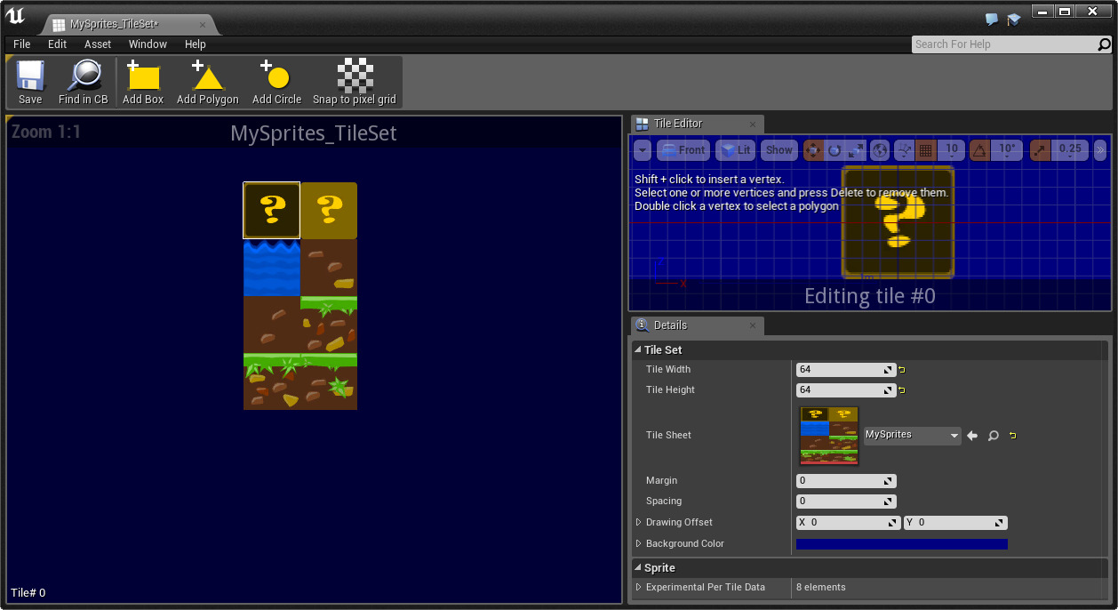Open viewport options dropdown arrow in Tile Editor
The image size is (1118, 610).
(x=643, y=150)
